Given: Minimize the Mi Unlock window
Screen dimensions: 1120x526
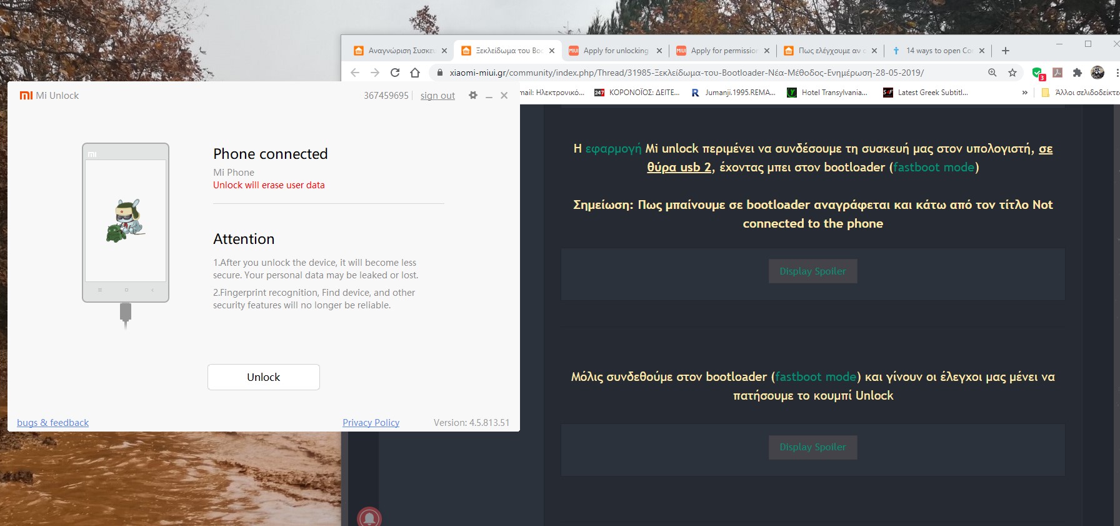Looking at the screenshot, I should 489,96.
